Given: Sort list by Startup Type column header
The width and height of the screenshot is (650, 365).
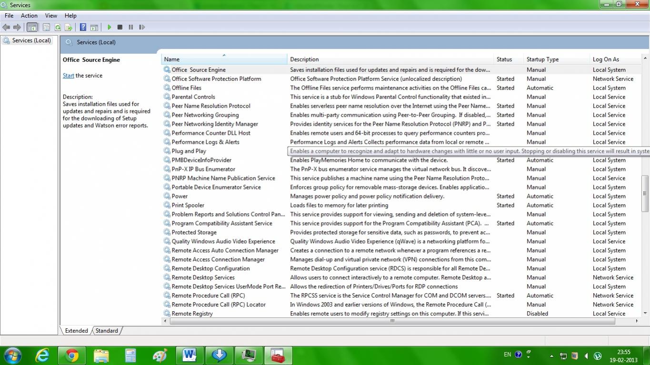Looking at the screenshot, I should 557,59.
